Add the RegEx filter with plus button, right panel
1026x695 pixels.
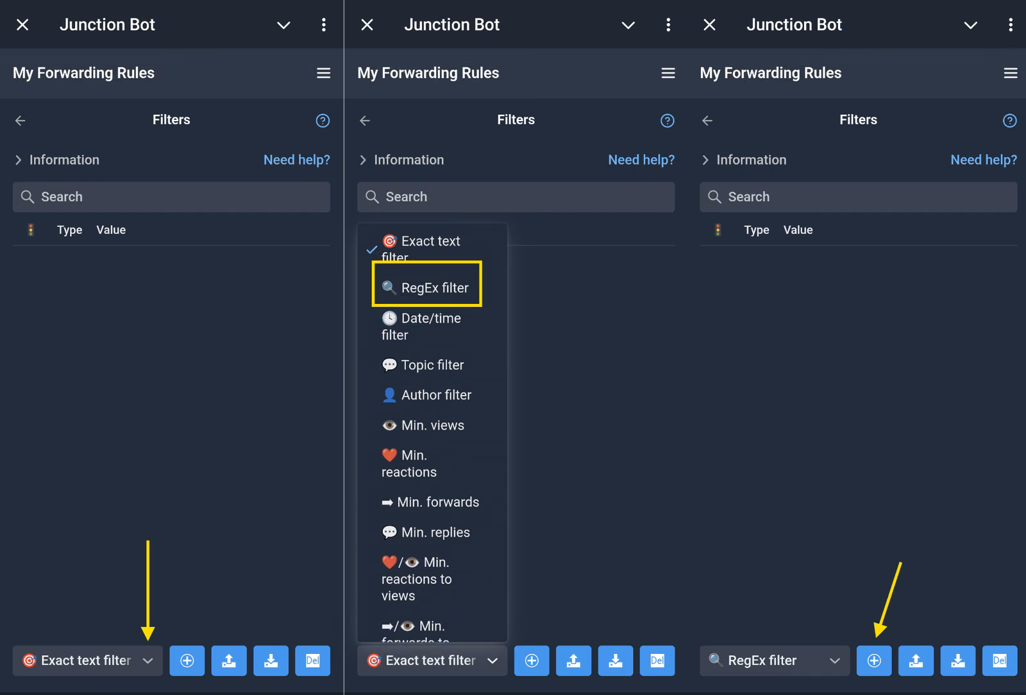(874, 660)
